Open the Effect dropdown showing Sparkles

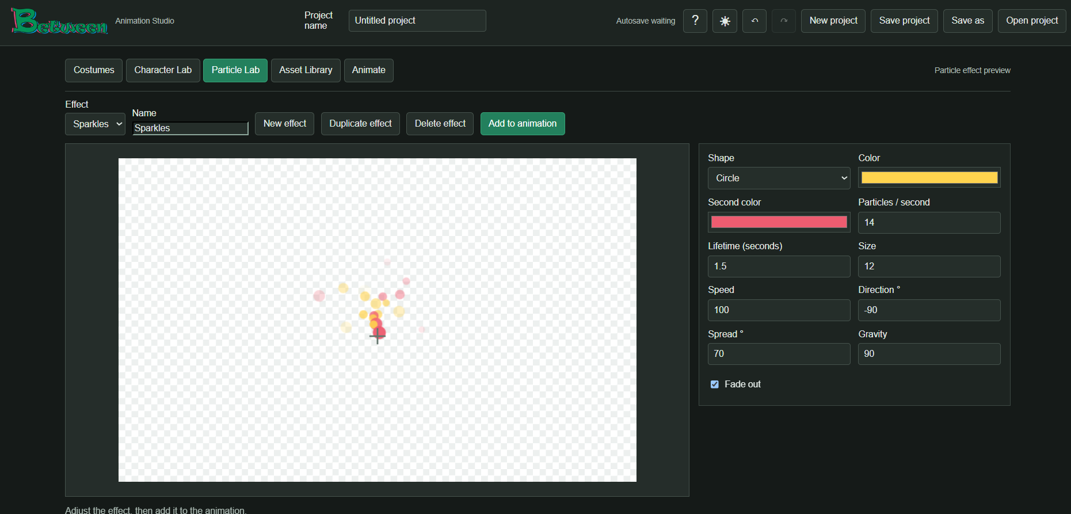[95, 124]
